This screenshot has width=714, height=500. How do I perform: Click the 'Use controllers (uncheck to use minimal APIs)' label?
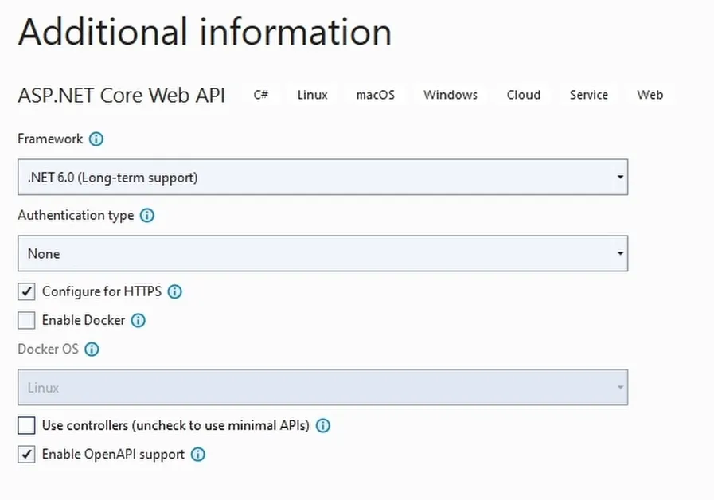coord(176,426)
